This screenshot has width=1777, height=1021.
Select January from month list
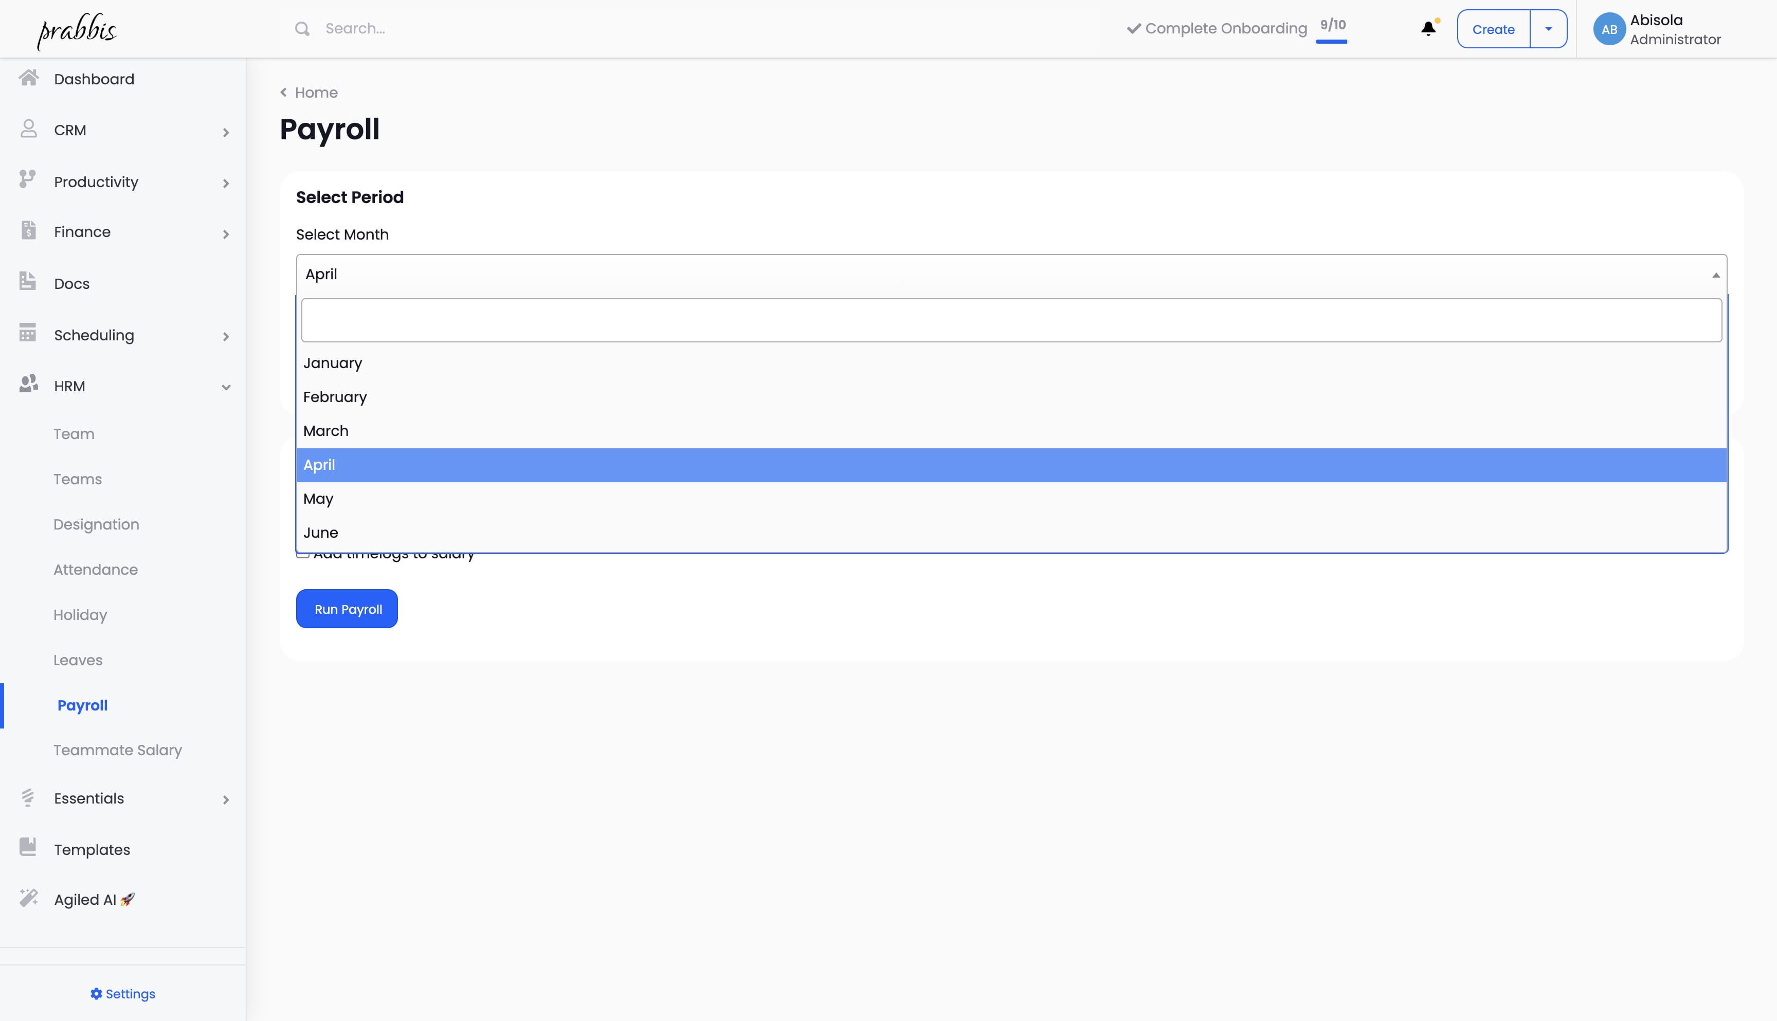pyautogui.click(x=1011, y=363)
